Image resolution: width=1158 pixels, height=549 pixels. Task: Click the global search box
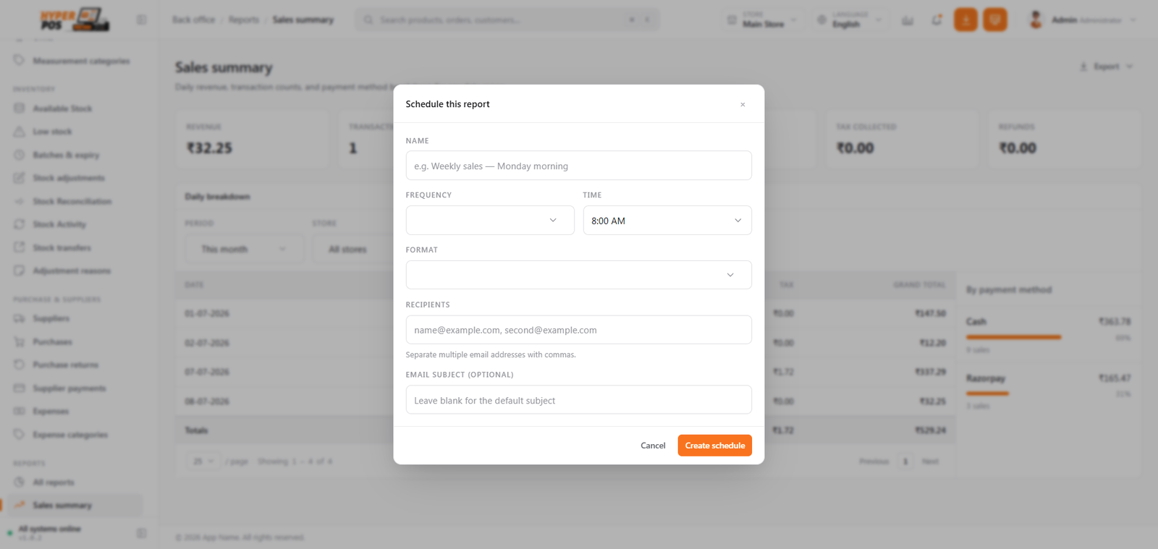(507, 20)
